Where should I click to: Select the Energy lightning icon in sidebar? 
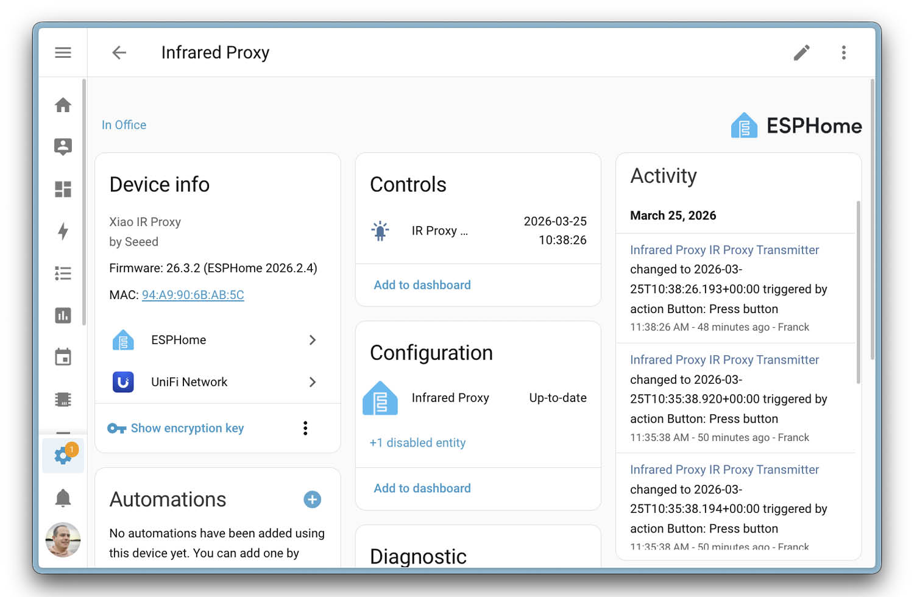coord(63,231)
